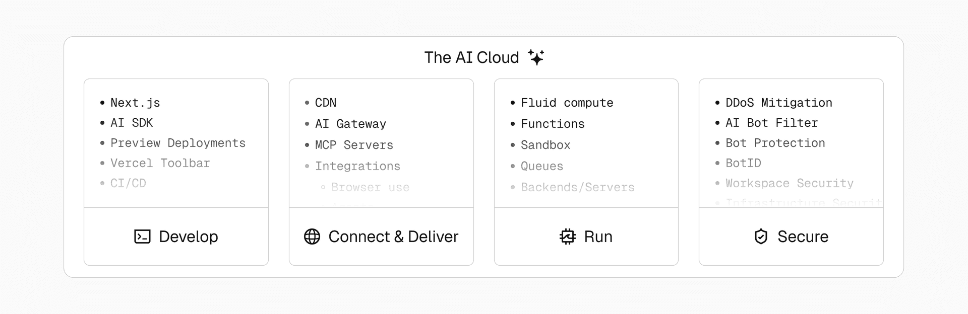Select the Connect & Deliver category label
The height and width of the screenshot is (314, 968).
pos(393,237)
